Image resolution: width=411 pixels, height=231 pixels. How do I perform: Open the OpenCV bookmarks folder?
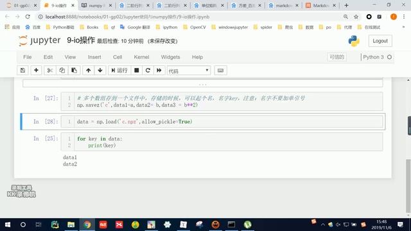pyautogui.click(x=195, y=27)
